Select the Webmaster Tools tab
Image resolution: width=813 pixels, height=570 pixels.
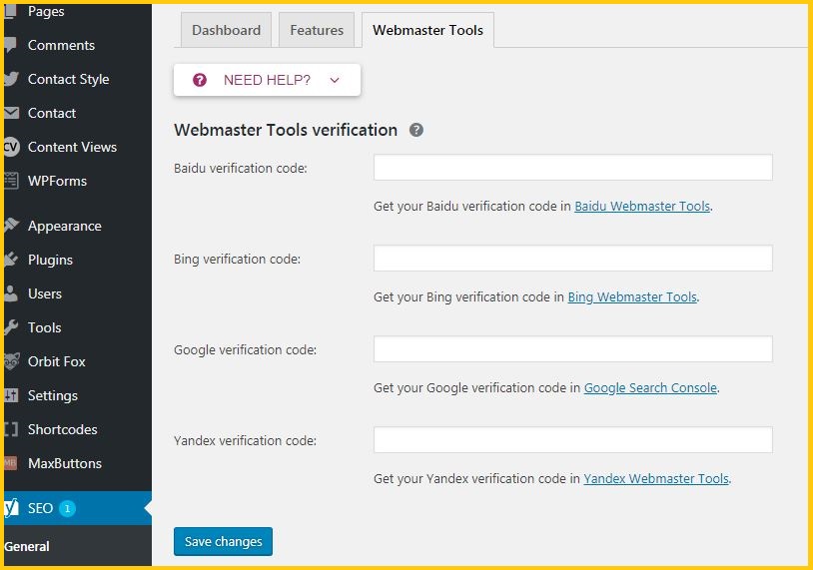pos(427,30)
